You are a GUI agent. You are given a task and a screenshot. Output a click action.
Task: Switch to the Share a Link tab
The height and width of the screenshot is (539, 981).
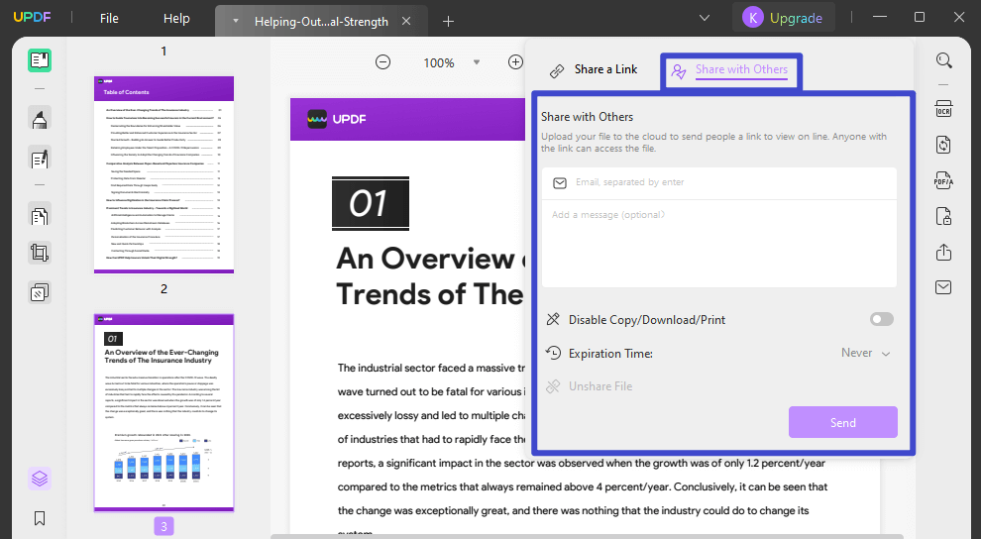[594, 70]
